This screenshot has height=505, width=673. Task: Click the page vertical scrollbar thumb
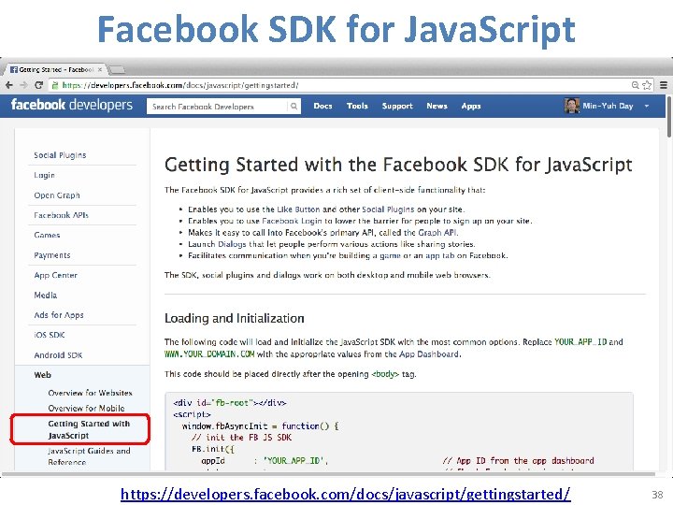pos(669,117)
